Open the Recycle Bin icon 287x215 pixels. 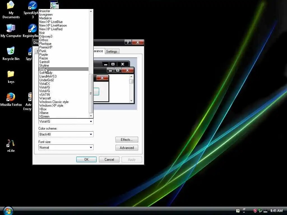11,53
